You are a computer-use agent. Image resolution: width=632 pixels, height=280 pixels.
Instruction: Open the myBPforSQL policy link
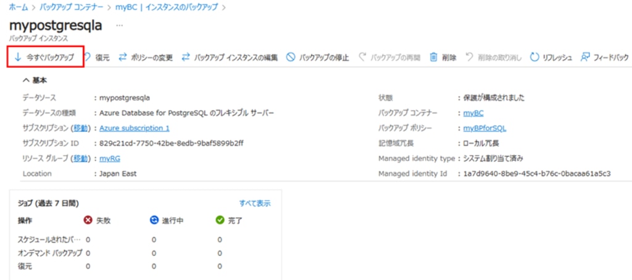tap(484, 128)
